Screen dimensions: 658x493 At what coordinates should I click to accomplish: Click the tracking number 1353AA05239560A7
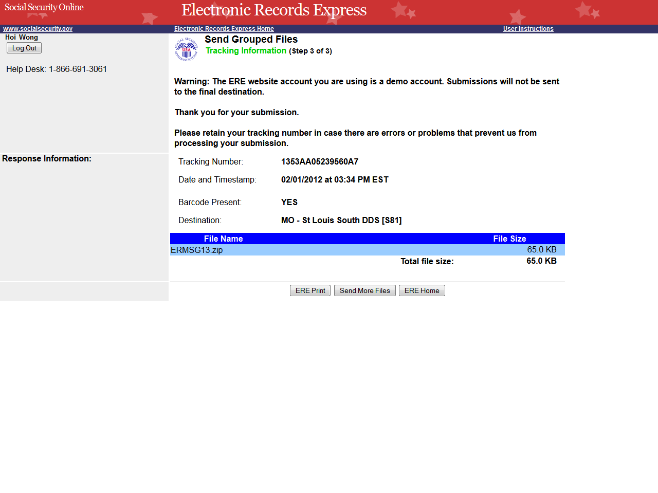coord(320,161)
